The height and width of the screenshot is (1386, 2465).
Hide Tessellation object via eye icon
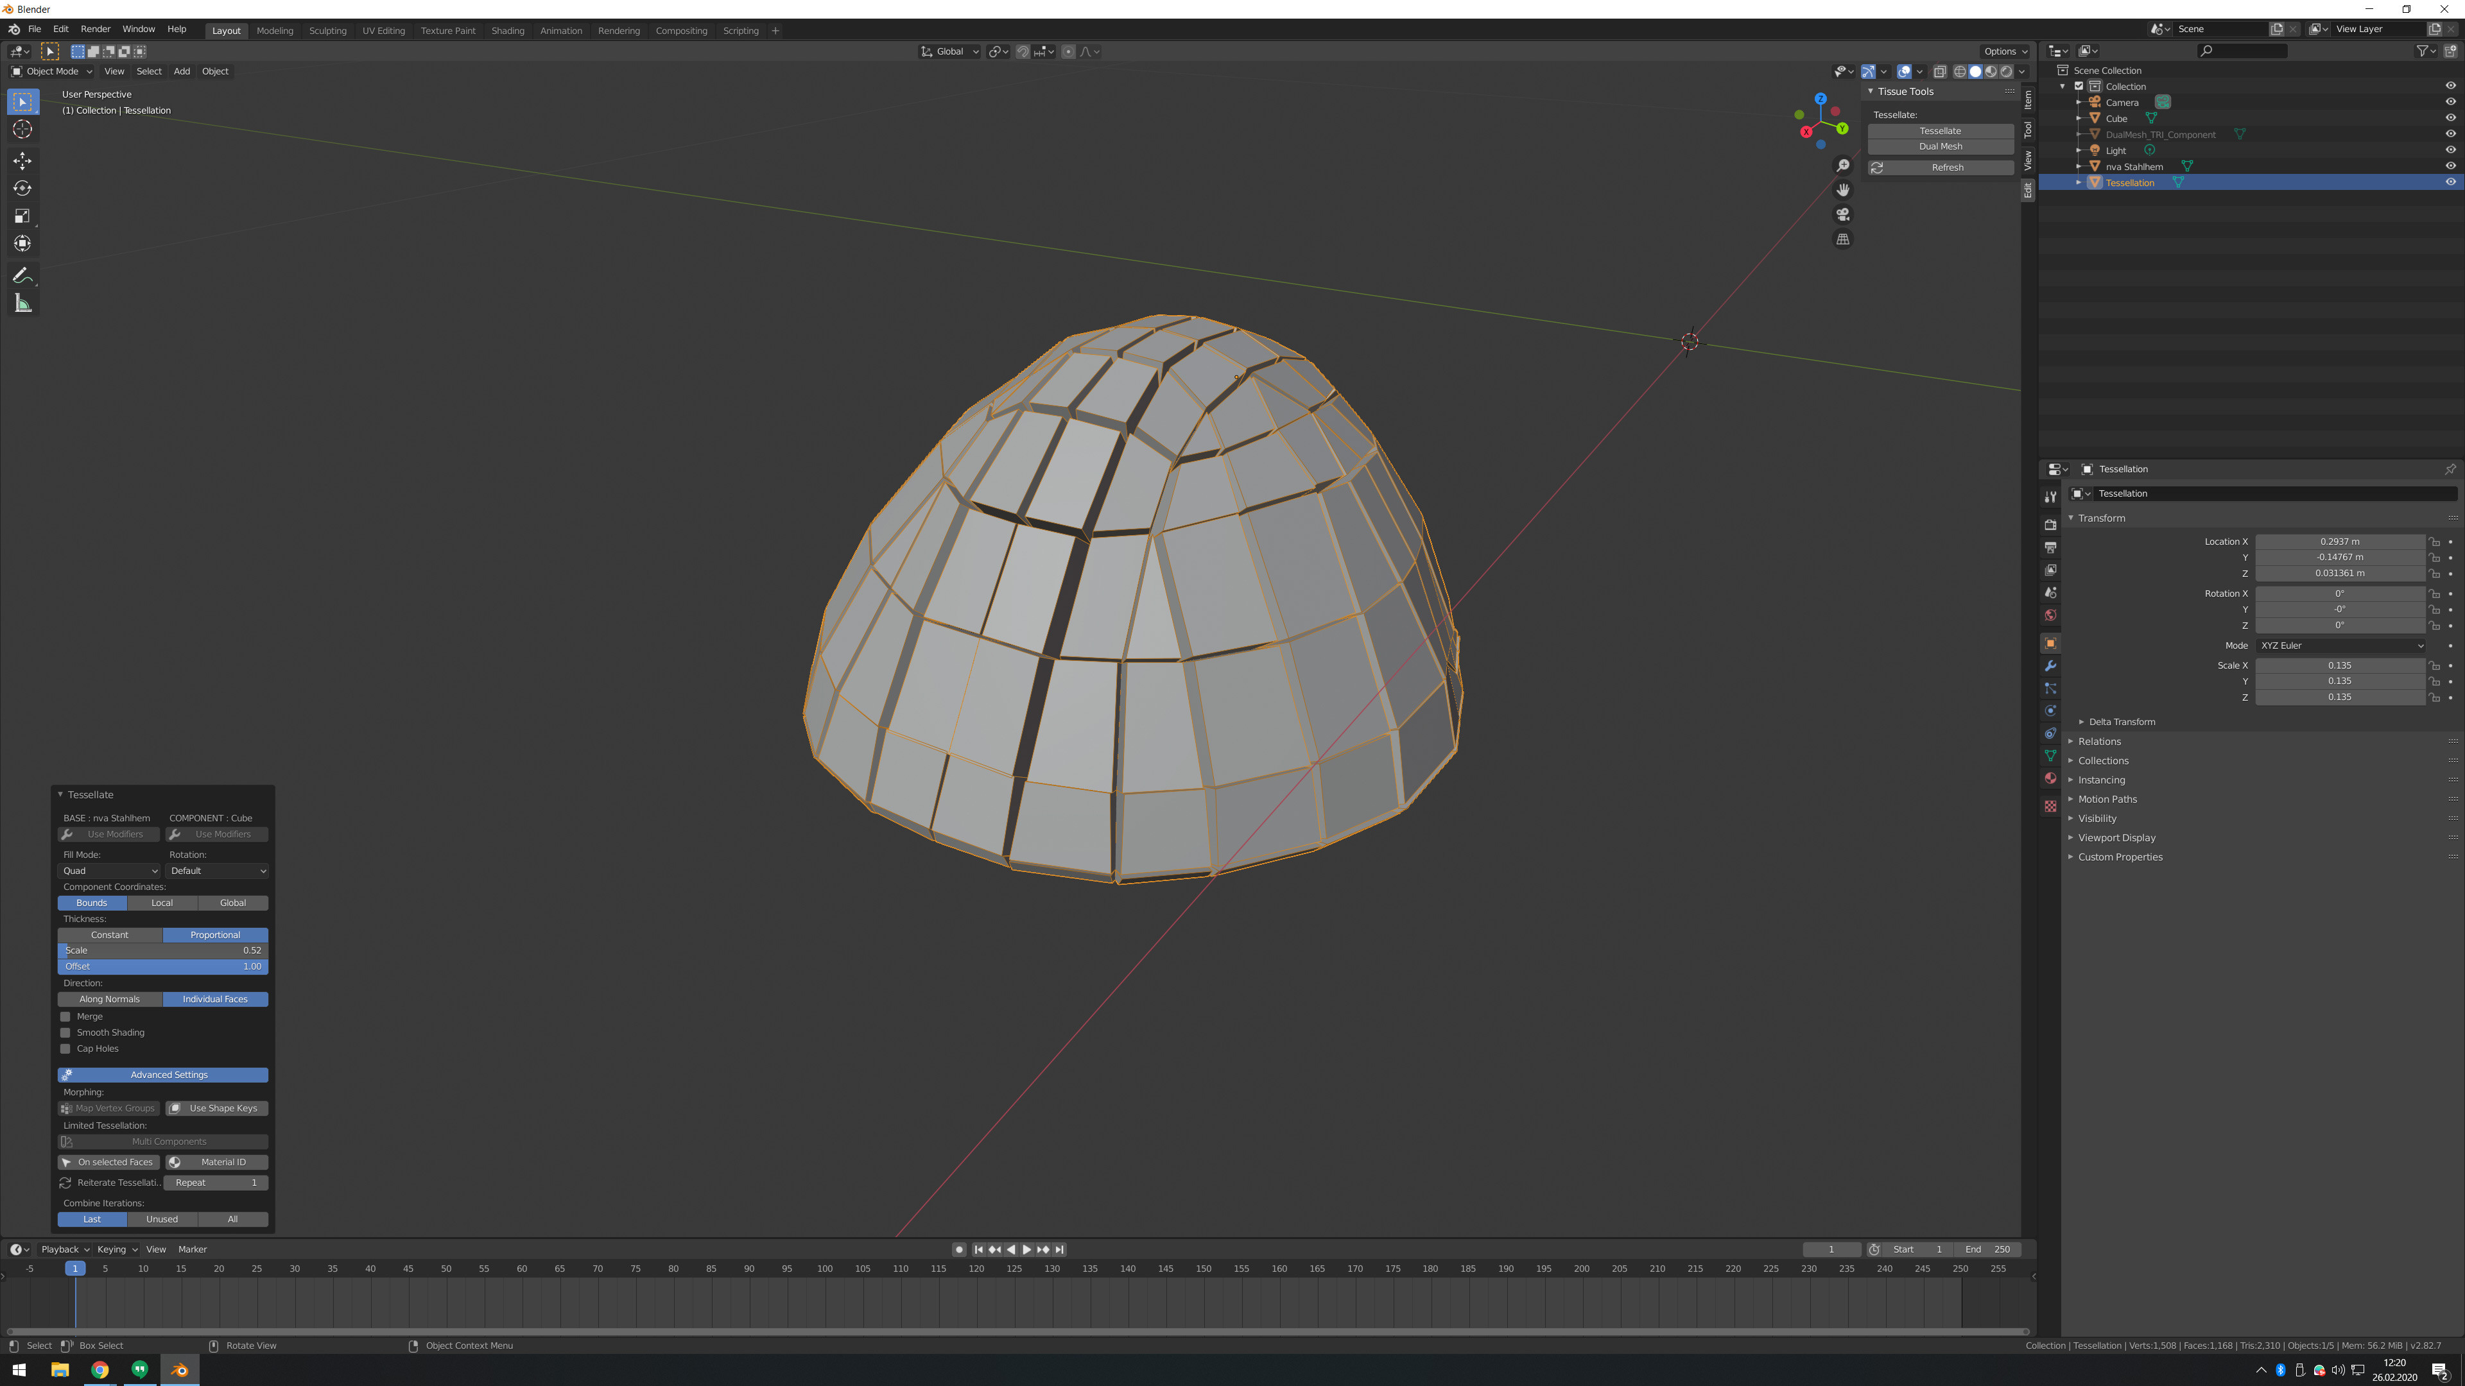click(2450, 183)
